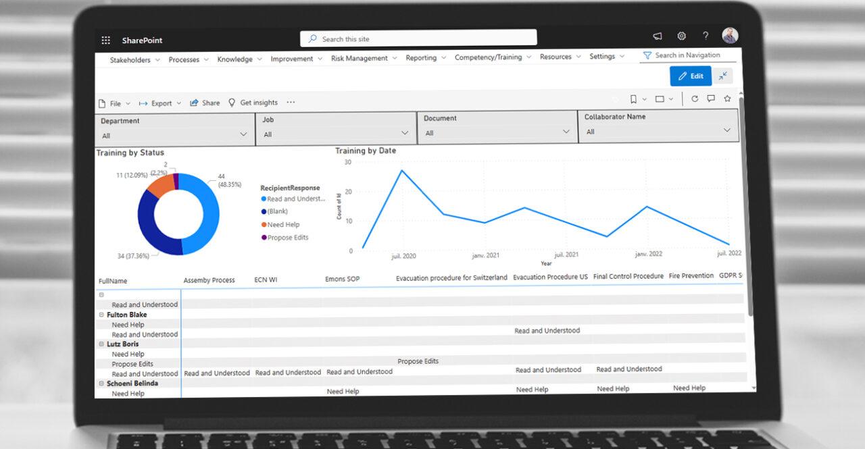Add a comment via the speech bubble icon
Screen dimensions: 865x449
pyautogui.click(x=711, y=99)
